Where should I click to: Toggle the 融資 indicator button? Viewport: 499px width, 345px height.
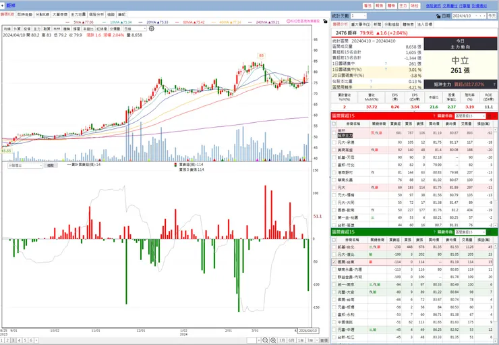point(47,28)
